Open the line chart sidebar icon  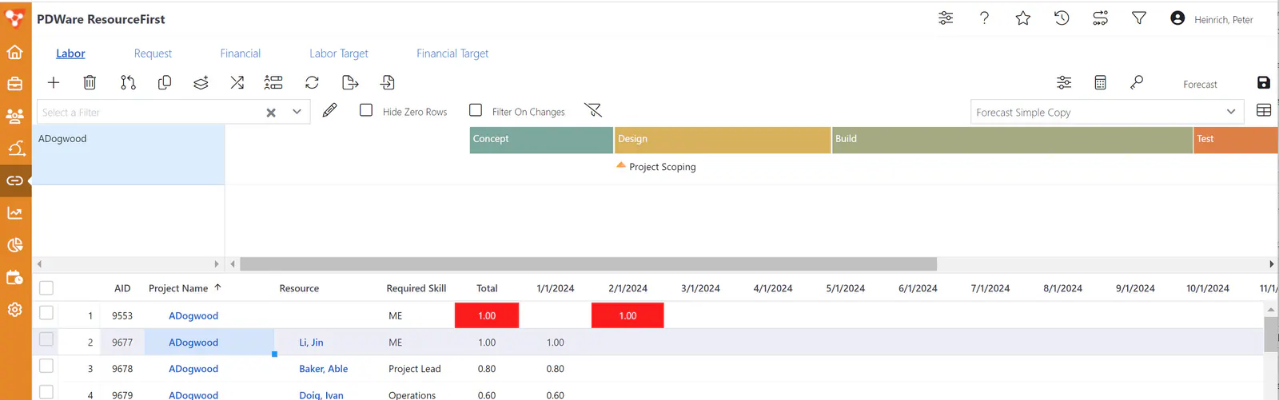[14, 213]
